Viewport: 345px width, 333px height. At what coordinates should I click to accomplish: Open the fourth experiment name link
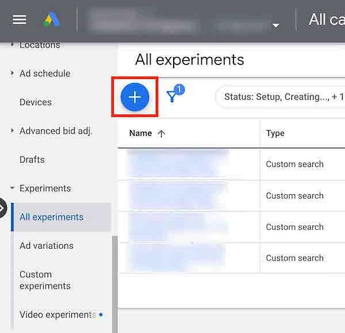pyautogui.click(x=178, y=258)
